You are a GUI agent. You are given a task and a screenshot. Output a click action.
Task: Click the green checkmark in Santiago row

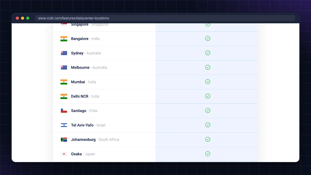point(208,110)
